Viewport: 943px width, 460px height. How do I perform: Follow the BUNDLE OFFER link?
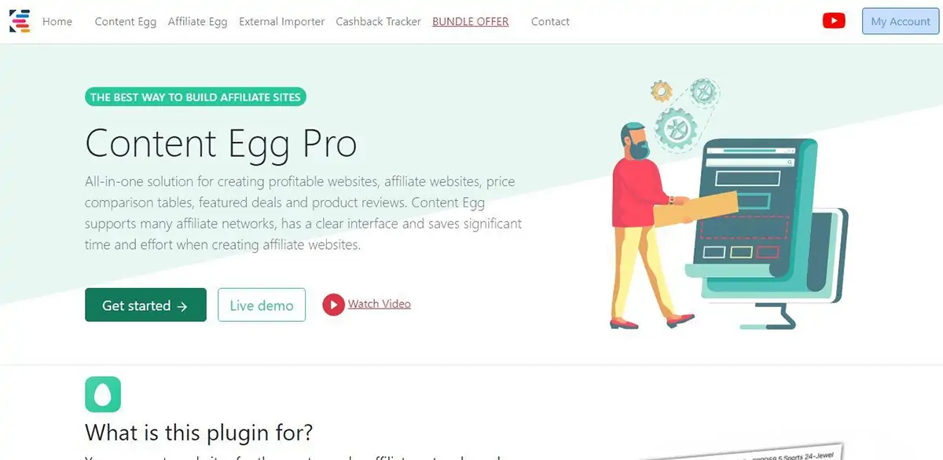pos(471,22)
